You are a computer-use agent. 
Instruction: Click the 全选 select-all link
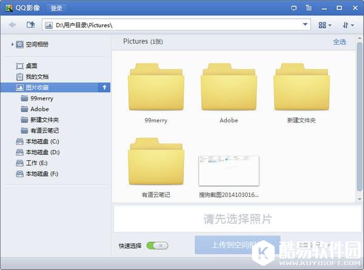coord(339,42)
